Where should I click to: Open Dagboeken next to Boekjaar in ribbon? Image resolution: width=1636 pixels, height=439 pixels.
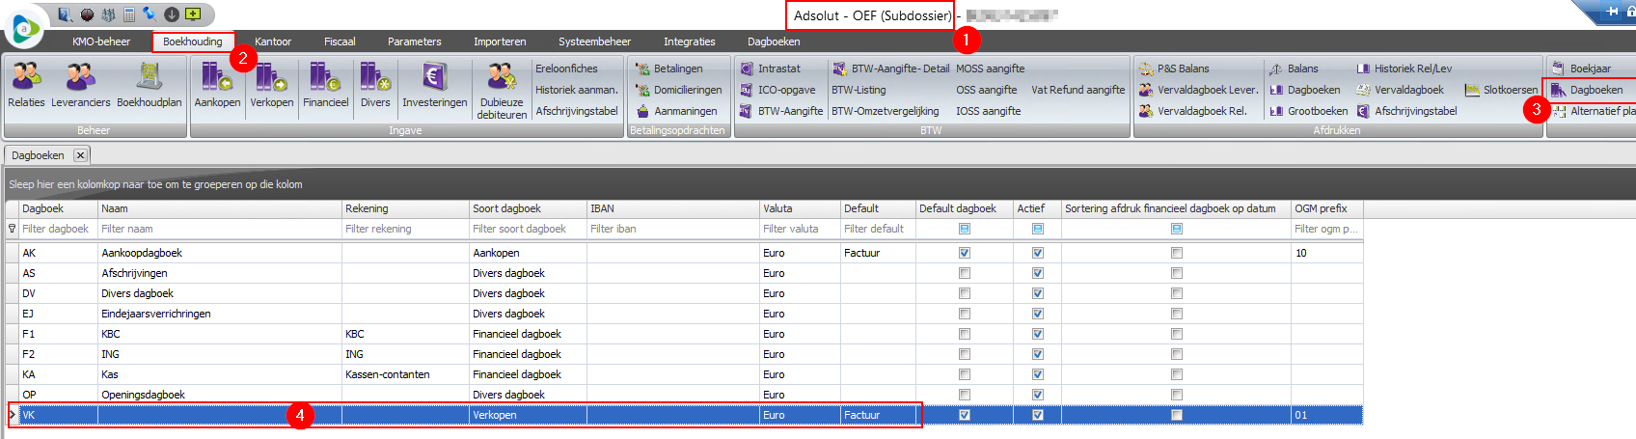point(1587,90)
